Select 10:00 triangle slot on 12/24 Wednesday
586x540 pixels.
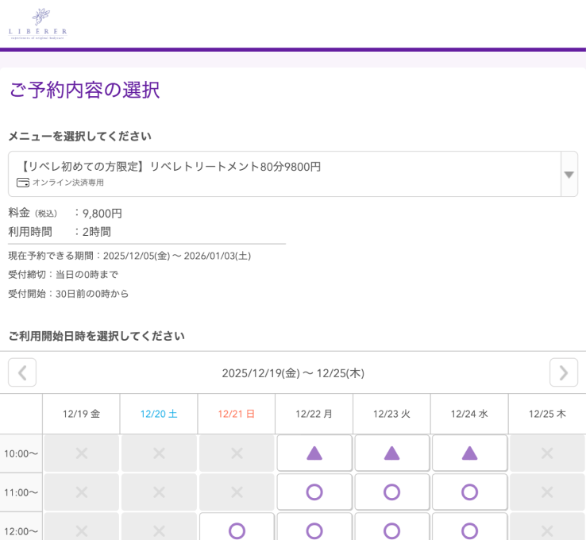(469, 453)
